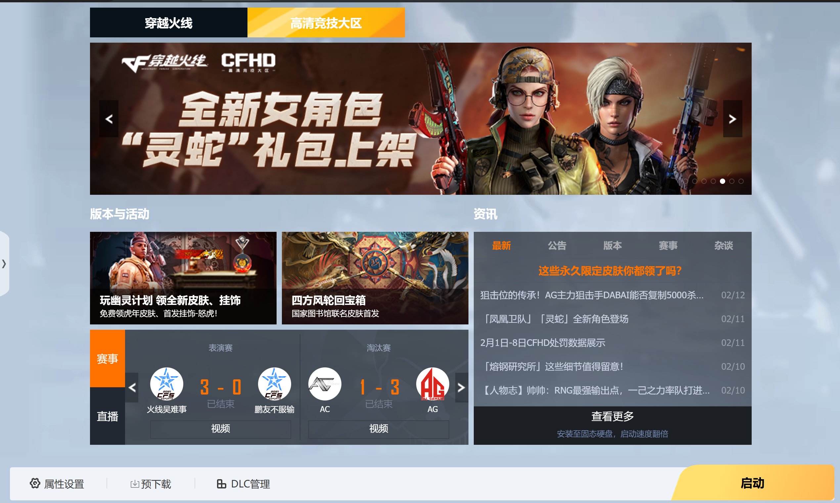Viewport: 840px width, 503px height.
Task: Launch the game with 启动 button
Action: (x=753, y=483)
